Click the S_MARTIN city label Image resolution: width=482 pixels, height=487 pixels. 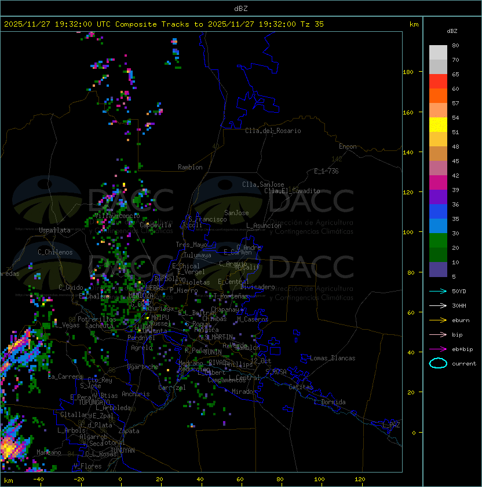pyautogui.click(x=218, y=337)
